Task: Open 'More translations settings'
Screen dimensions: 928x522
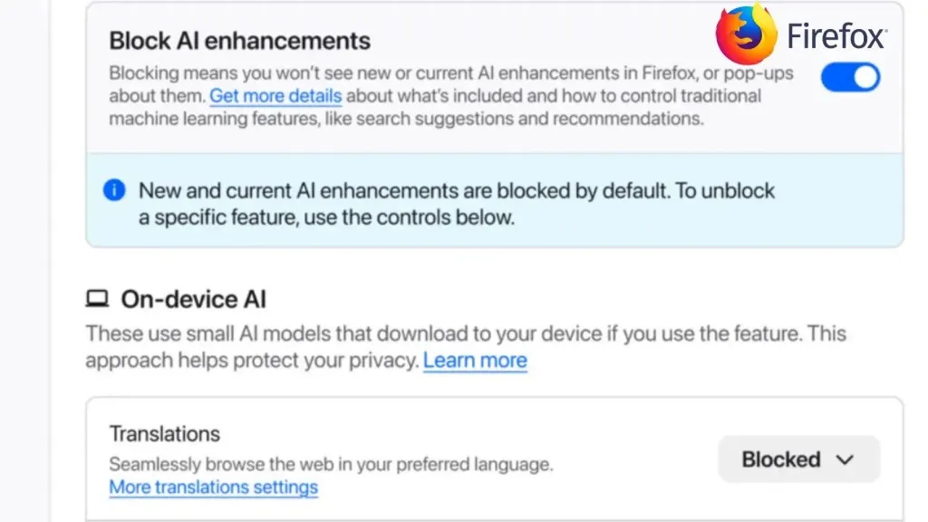Action: coord(213,487)
